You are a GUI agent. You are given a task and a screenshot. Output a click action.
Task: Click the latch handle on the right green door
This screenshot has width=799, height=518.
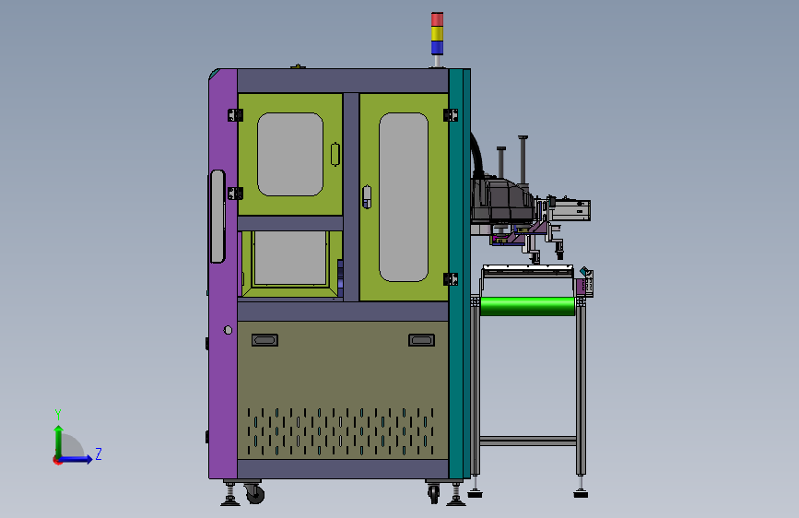coord(367,197)
